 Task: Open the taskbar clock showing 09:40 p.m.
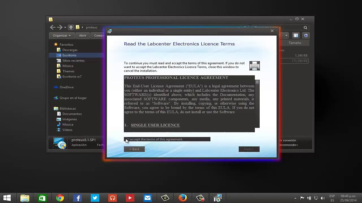point(348,198)
